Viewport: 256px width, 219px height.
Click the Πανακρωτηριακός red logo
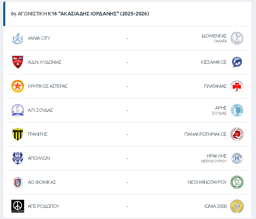(x=237, y=134)
